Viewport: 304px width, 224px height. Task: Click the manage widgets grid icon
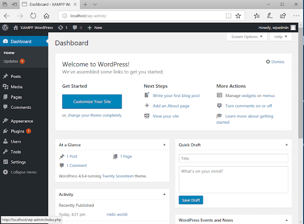[219, 95]
